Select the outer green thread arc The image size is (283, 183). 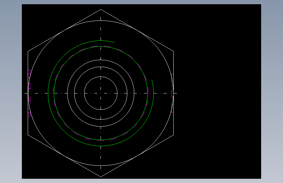coord(101,93)
